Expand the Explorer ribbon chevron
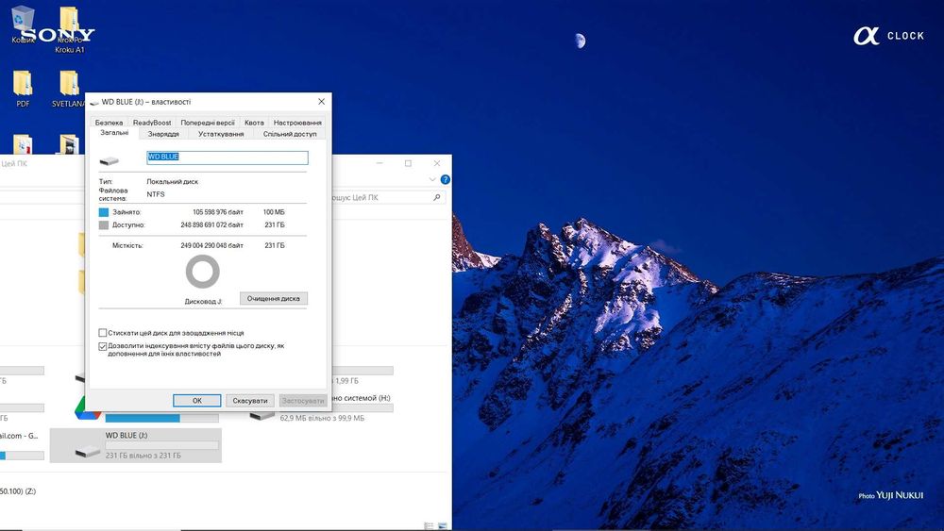 coord(432,179)
